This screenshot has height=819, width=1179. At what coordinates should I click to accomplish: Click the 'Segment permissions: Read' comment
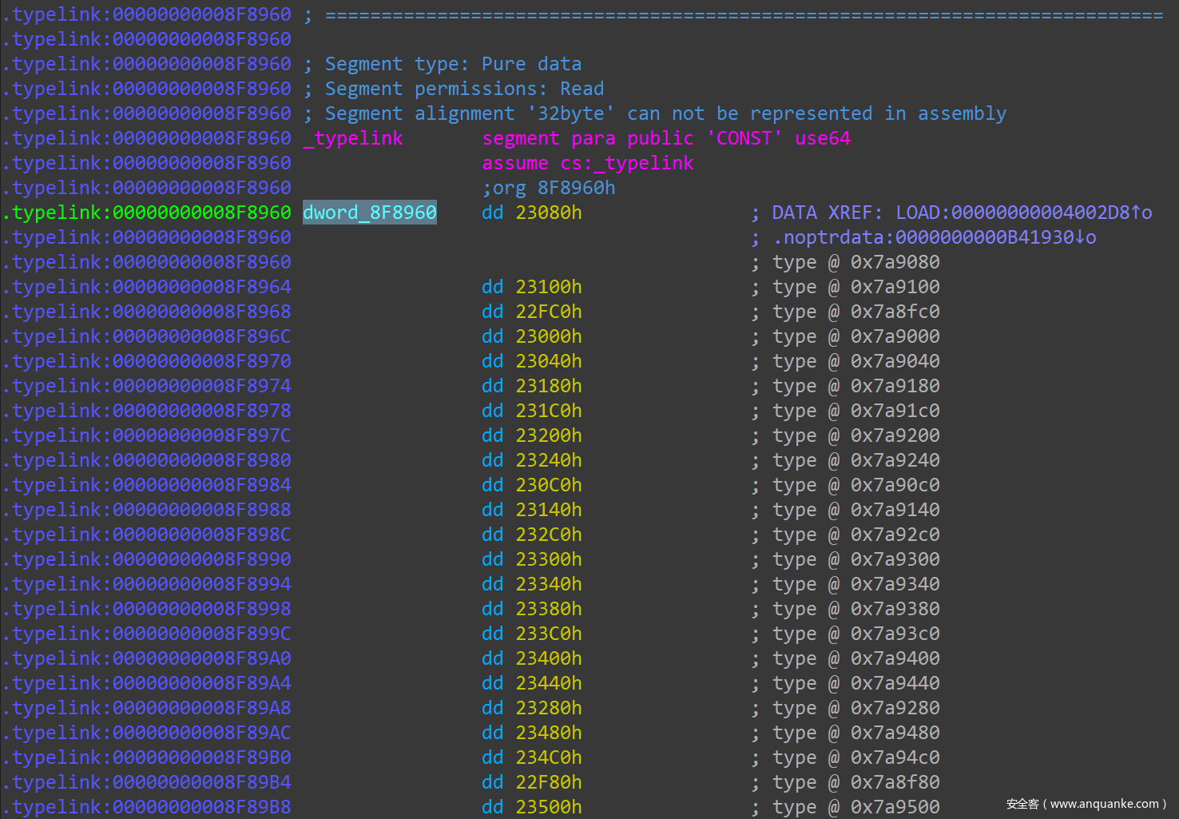(463, 89)
